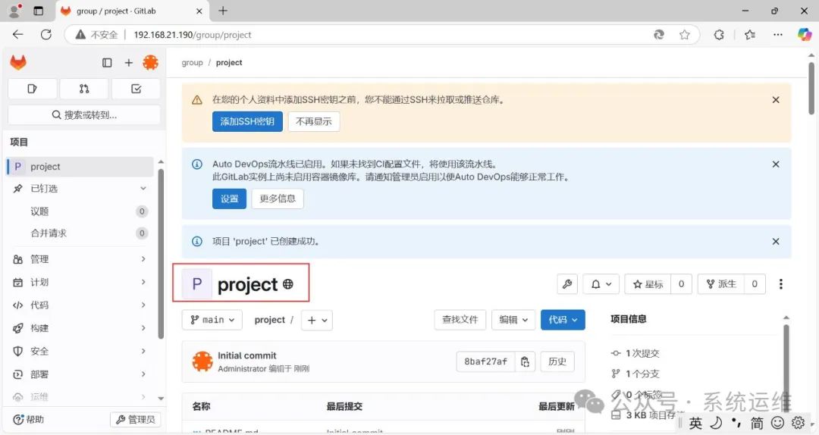Open the 管理员 admin area button
Screen dimensions: 819x435
point(135,419)
